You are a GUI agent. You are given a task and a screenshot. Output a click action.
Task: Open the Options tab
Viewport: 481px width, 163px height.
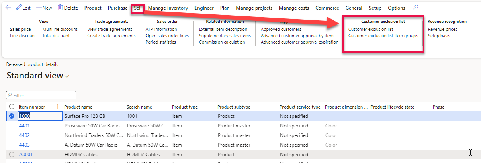point(396,8)
